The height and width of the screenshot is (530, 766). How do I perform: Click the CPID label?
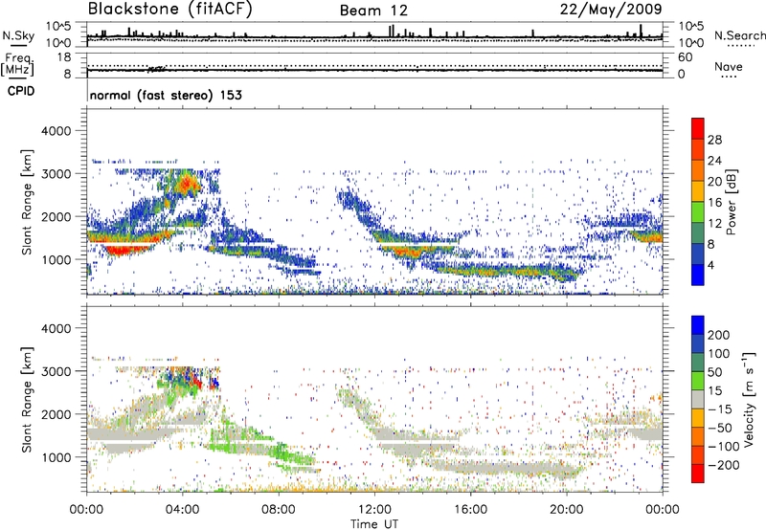[x=21, y=91]
